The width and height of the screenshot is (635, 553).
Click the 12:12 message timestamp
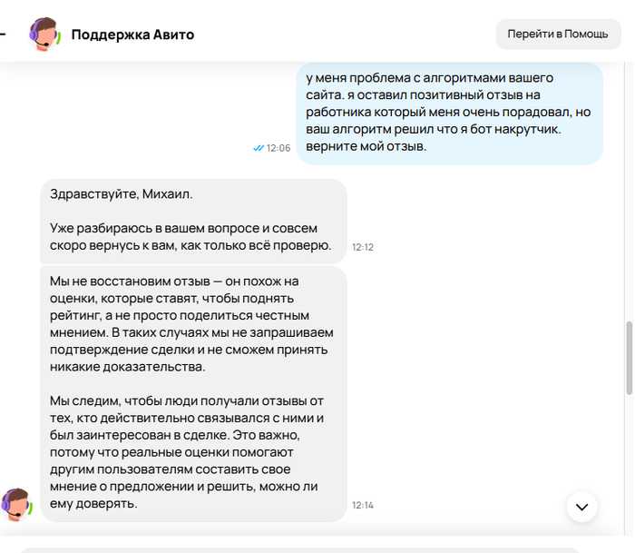pos(363,247)
